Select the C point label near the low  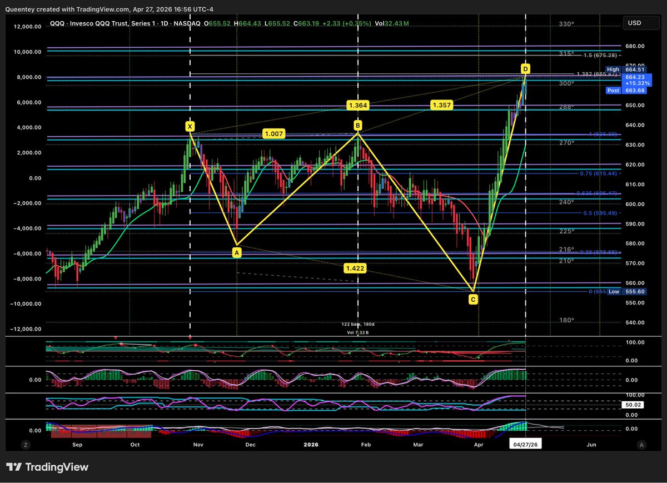point(473,300)
